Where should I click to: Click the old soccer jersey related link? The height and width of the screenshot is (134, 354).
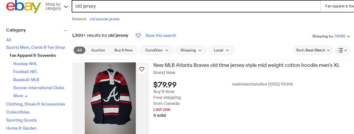tap(104, 19)
